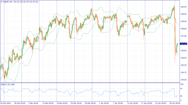Click the 10 Mar 00:00 time label
The width and height of the screenshot is (188, 105).
(48, 103)
